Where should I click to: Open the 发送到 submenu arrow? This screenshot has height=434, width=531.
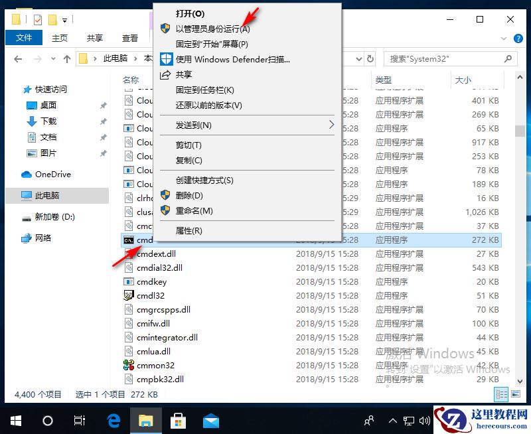pyautogui.click(x=331, y=125)
